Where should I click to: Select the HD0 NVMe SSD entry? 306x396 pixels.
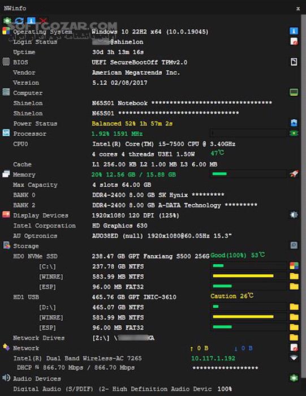point(35,256)
